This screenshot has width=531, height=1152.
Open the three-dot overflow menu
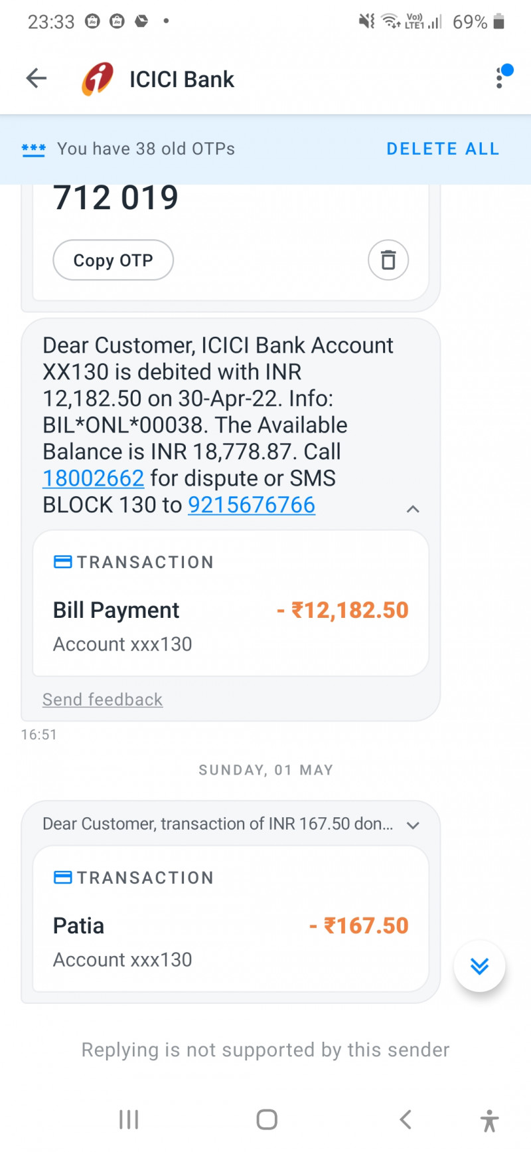pos(499,78)
